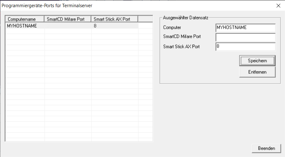Click the Smart Stick AX Port column header

(114, 19)
